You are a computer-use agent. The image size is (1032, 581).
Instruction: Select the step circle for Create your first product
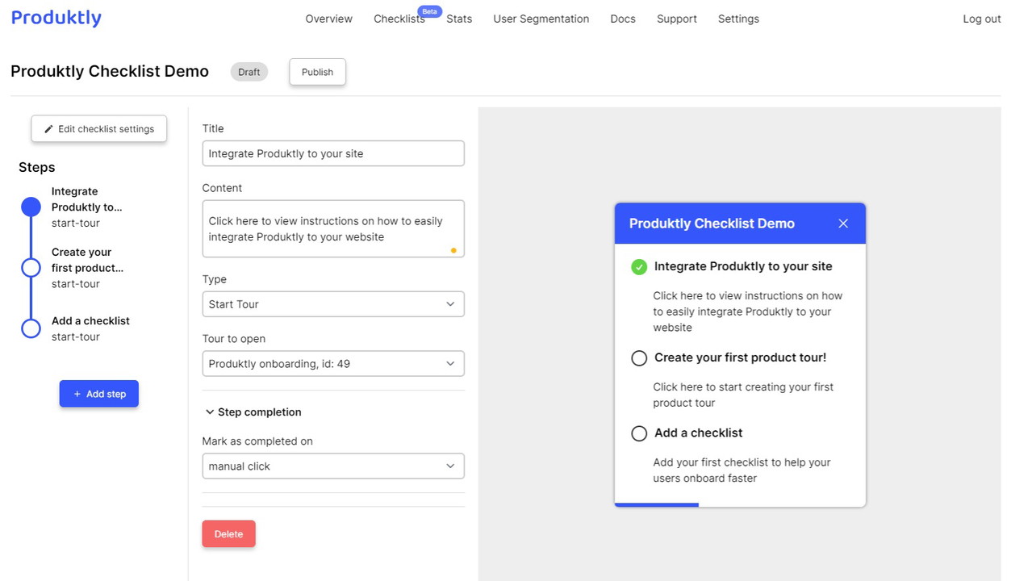click(x=31, y=268)
